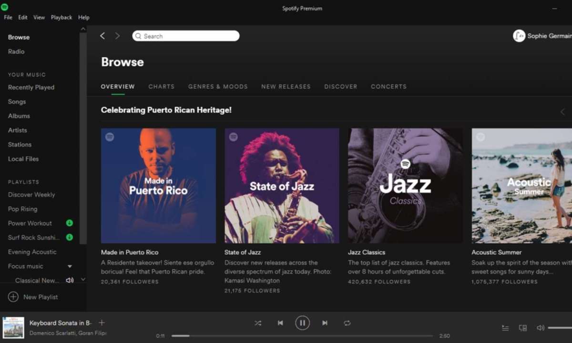Open Recently Played
This screenshot has width=572, height=343.
point(31,87)
